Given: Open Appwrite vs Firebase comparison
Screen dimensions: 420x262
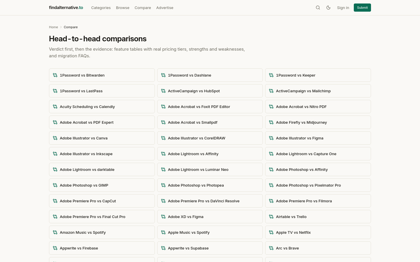Looking at the screenshot, I should click(102, 248).
